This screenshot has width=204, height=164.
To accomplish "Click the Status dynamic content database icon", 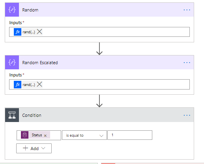I will coord(24,135).
